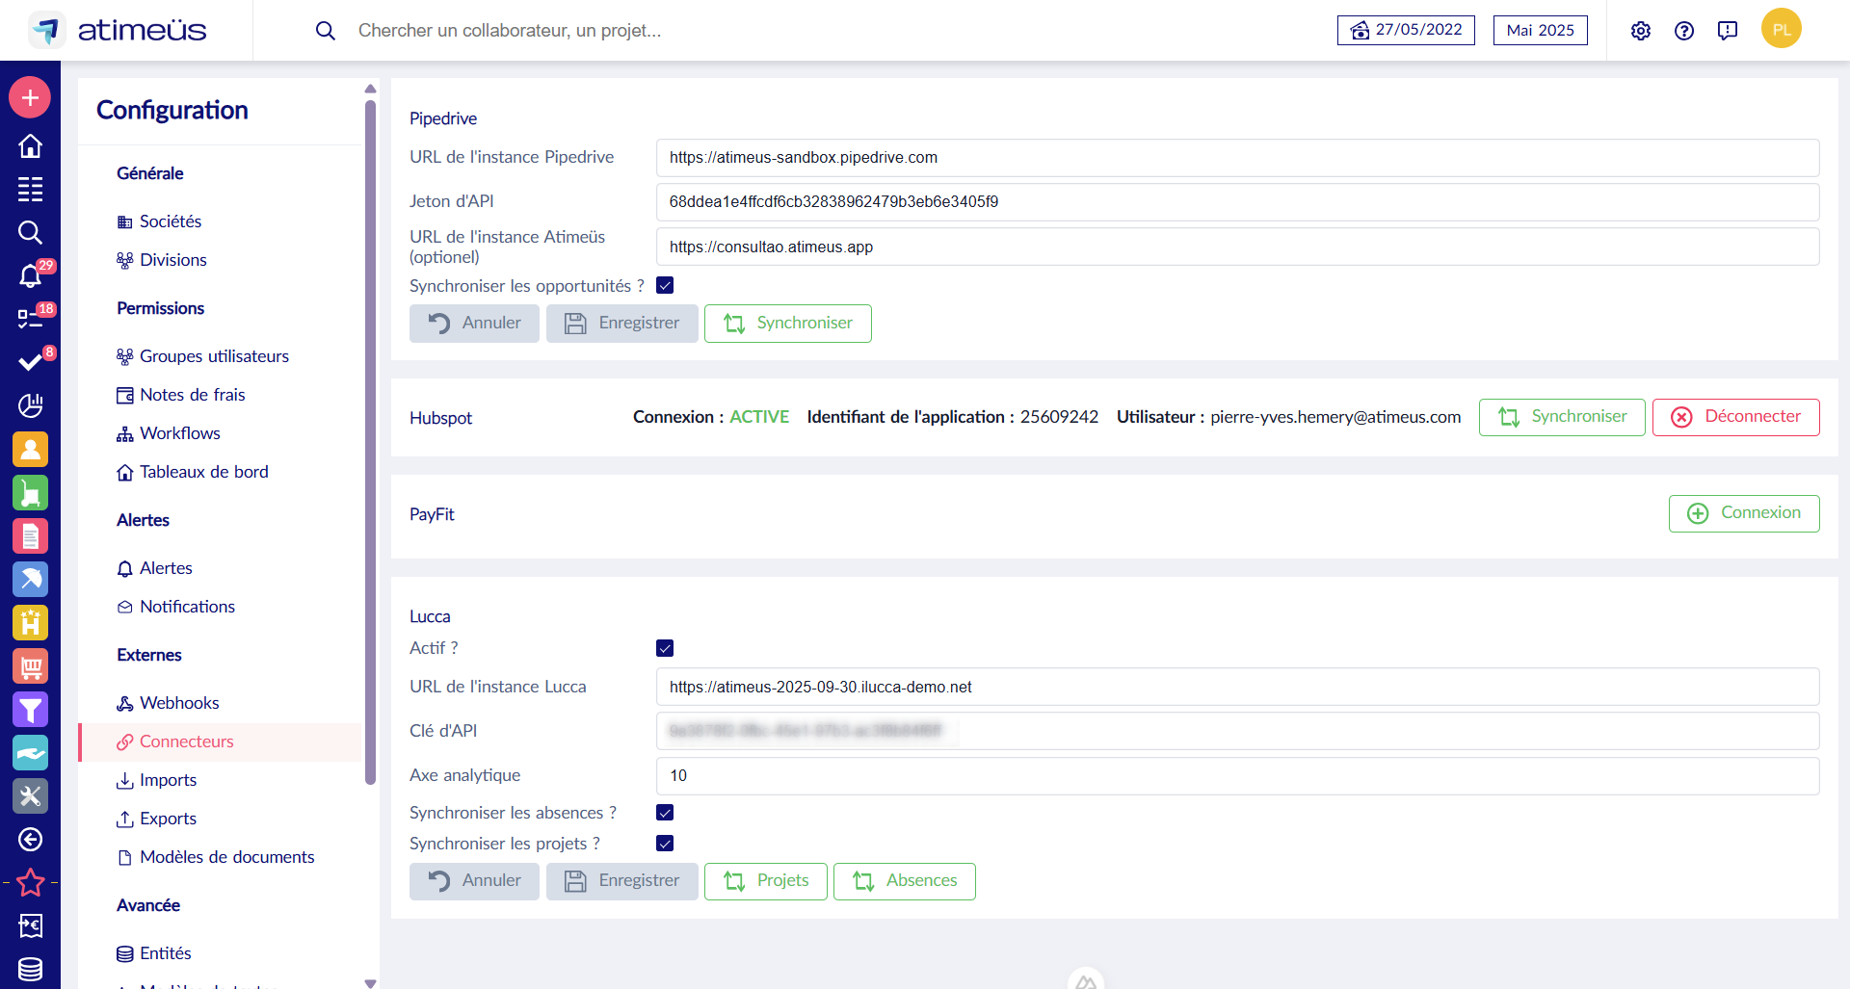Open the list view icon in sidebar
Viewport: 1850px width, 989px height.
pyautogui.click(x=30, y=189)
